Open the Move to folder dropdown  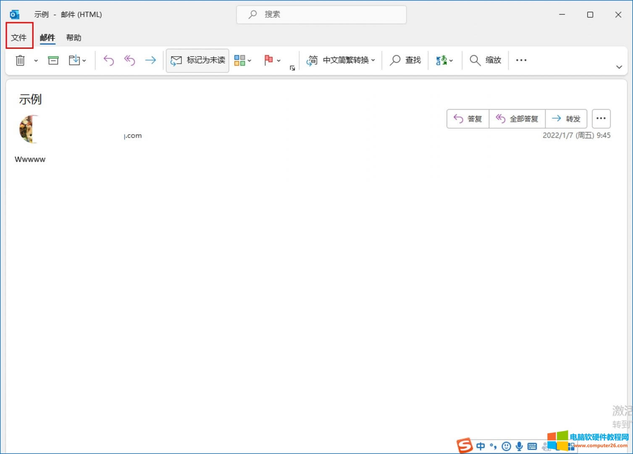click(x=78, y=61)
